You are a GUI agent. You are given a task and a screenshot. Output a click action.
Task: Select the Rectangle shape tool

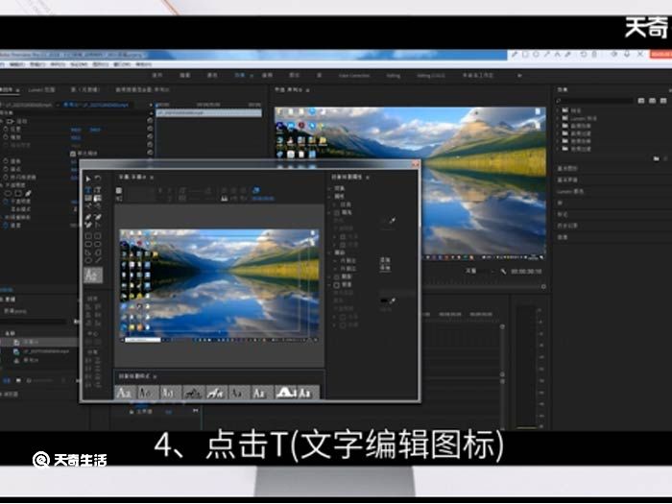(x=88, y=235)
